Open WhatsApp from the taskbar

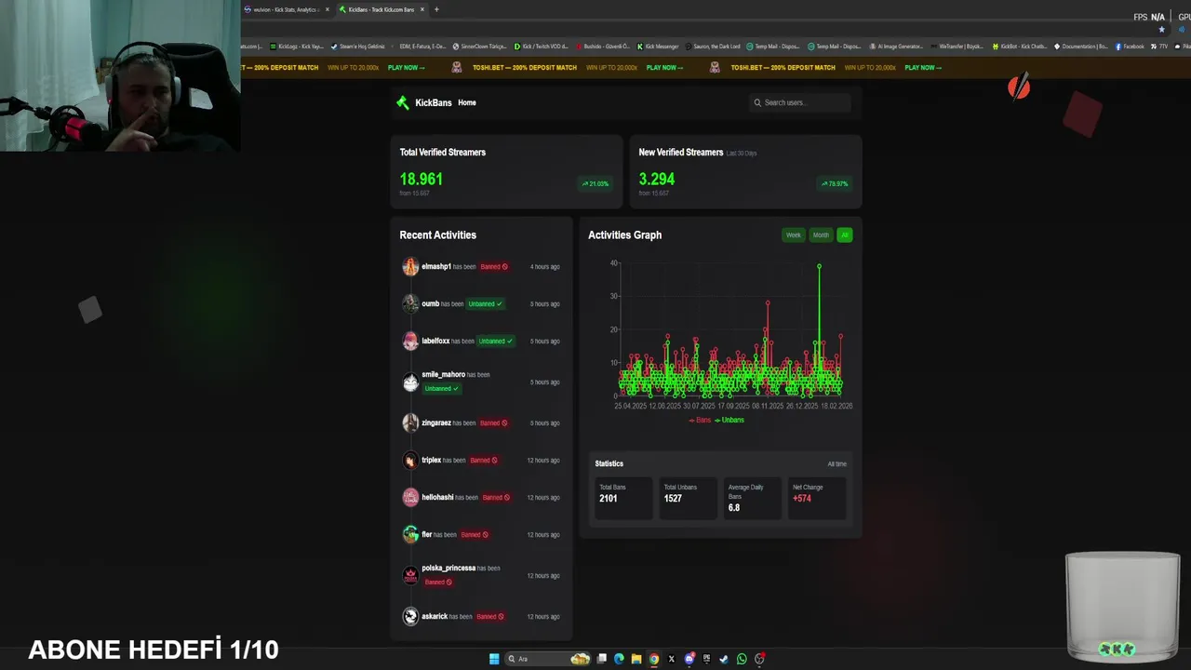coord(742,659)
